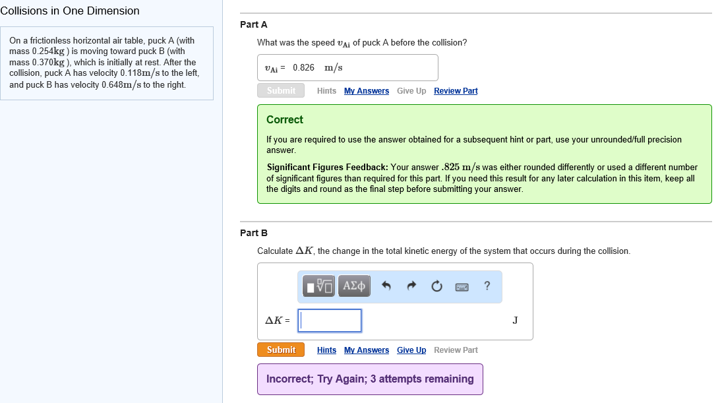Viewport: 720px width, 403px height.
Task: Click the puck collision problem statement box
Action: tap(107, 63)
